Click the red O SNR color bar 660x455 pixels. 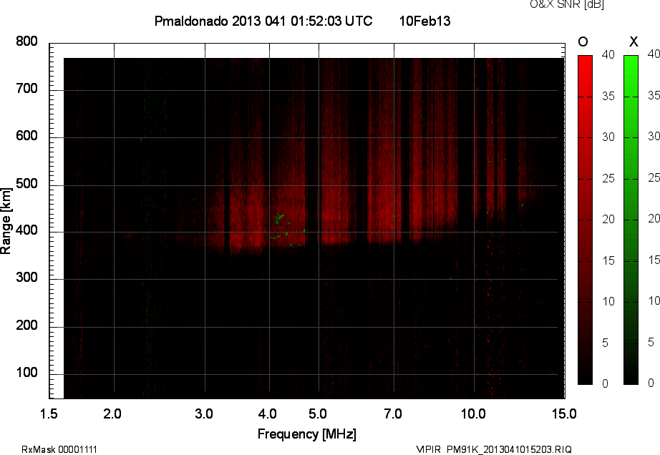[x=585, y=220]
